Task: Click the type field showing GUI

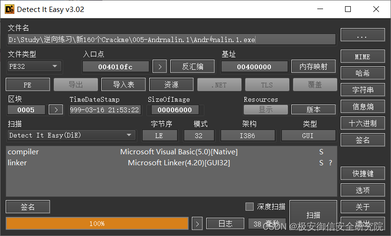Action: pos(308,135)
